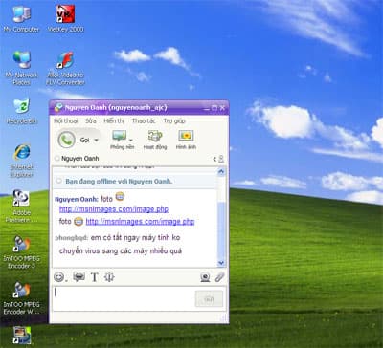The height and width of the screenshot is (348, 383).
Task: Open first msnimages.com/image.php link
Action: pyautogui.click(x=114, y=209)
